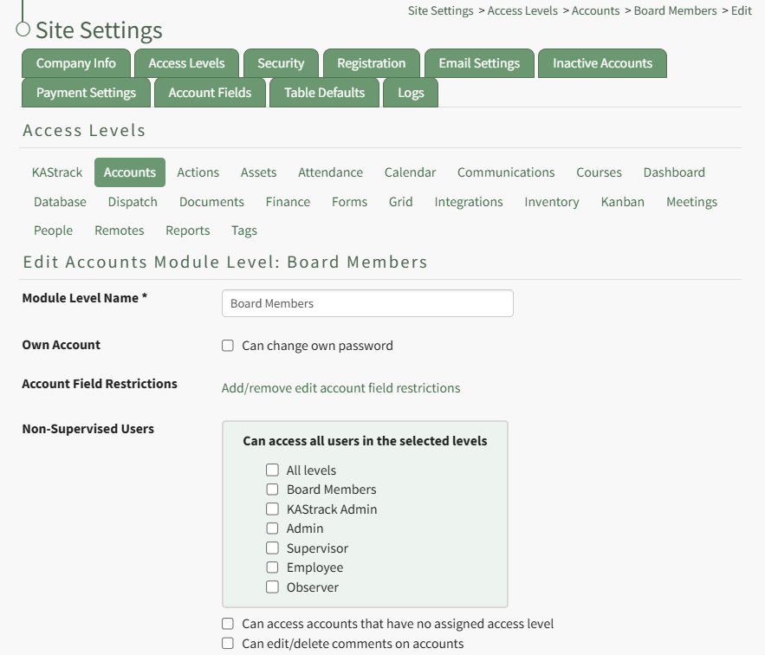Open the Reports module link

click(x=188, y=230)
